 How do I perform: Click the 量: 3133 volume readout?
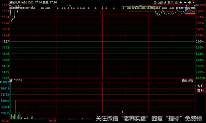(15, 80)
